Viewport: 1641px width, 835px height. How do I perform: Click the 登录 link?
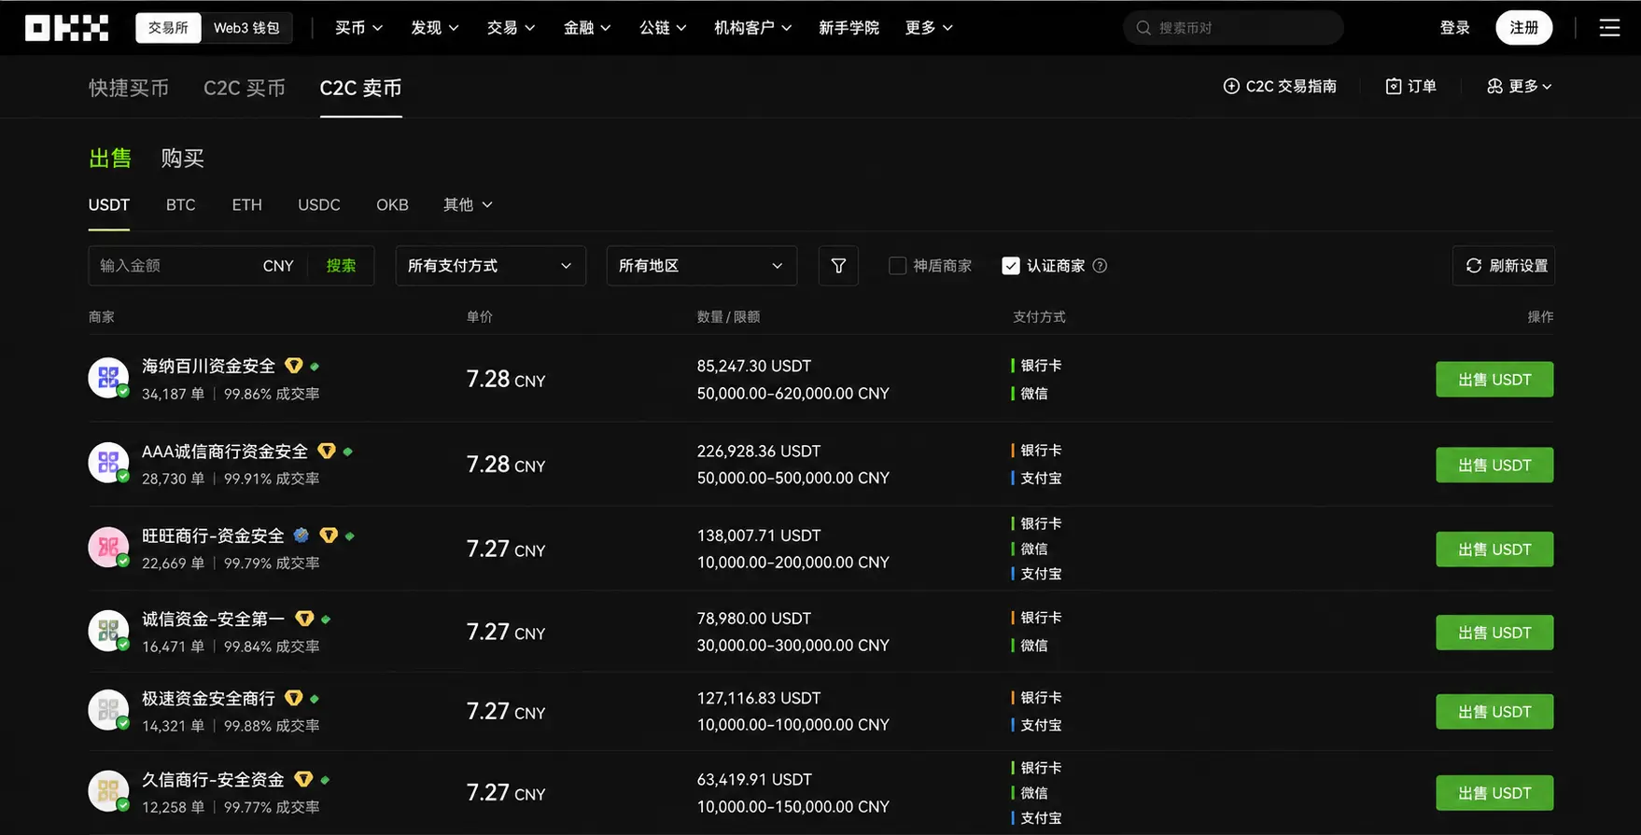tap(1454, 28)
